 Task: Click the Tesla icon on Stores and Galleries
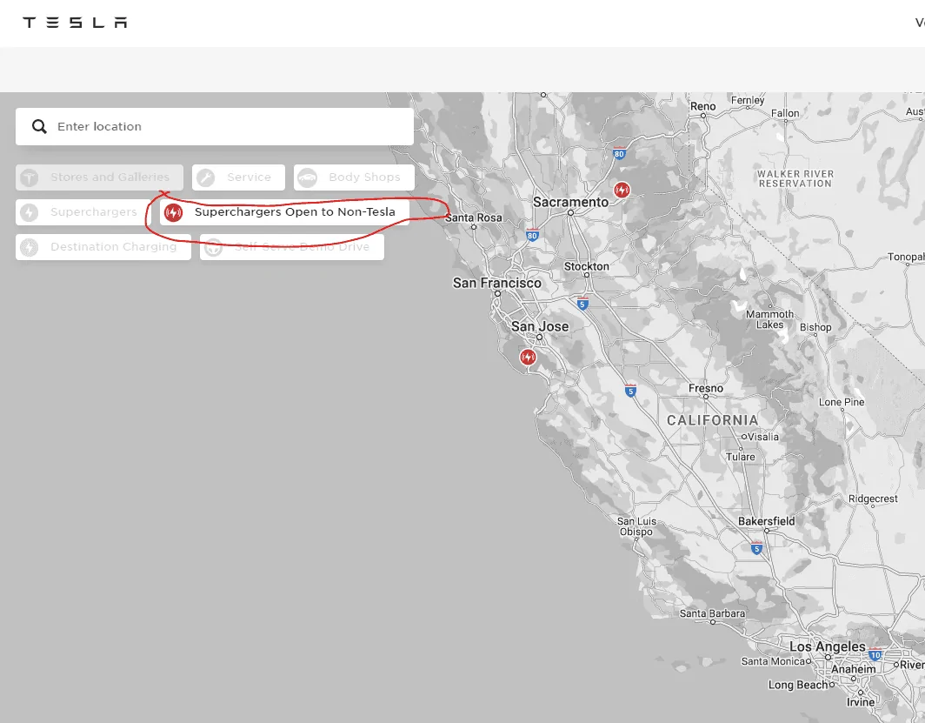[30, 177]
